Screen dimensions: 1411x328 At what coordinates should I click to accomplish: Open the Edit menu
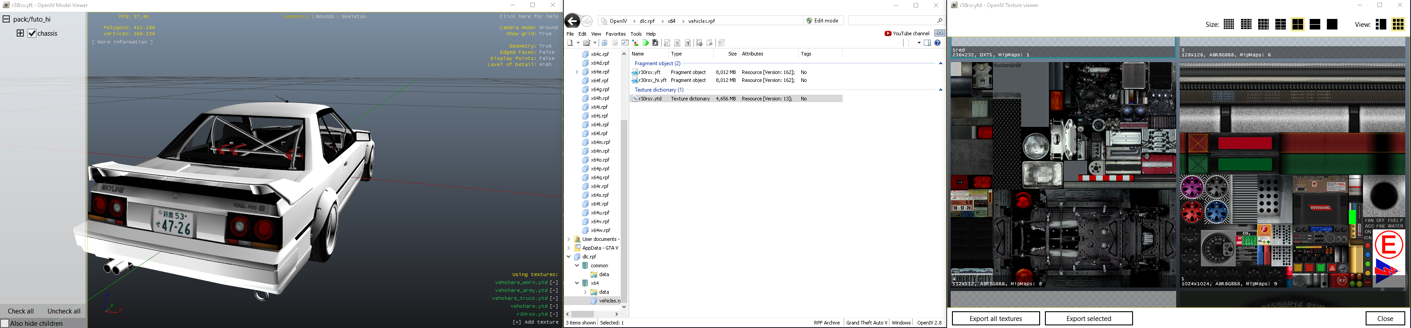pyautogui.click(x=582, y=34)
